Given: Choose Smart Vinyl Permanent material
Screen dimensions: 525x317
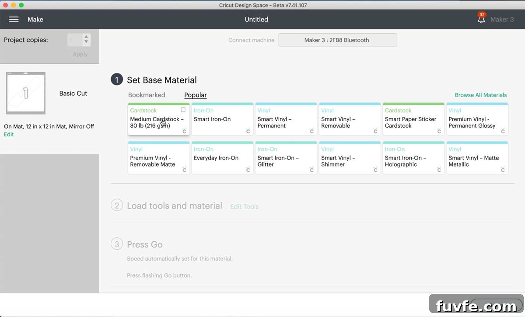Looking at the screenshot, I should pyautogui.click(x=286, y=119).
